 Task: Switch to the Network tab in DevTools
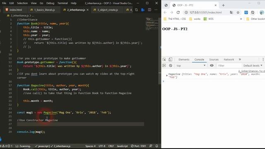(x=229, y=60)
